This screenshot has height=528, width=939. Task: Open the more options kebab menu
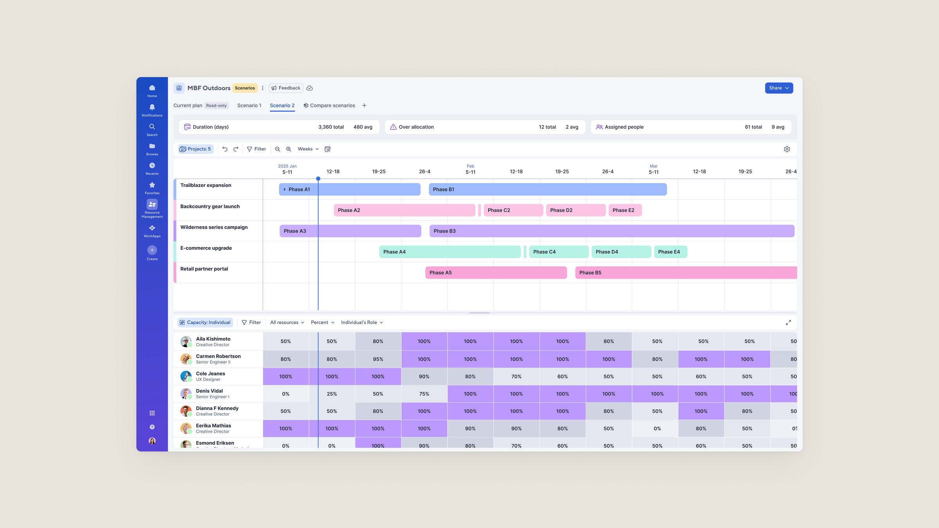[263, 88]
